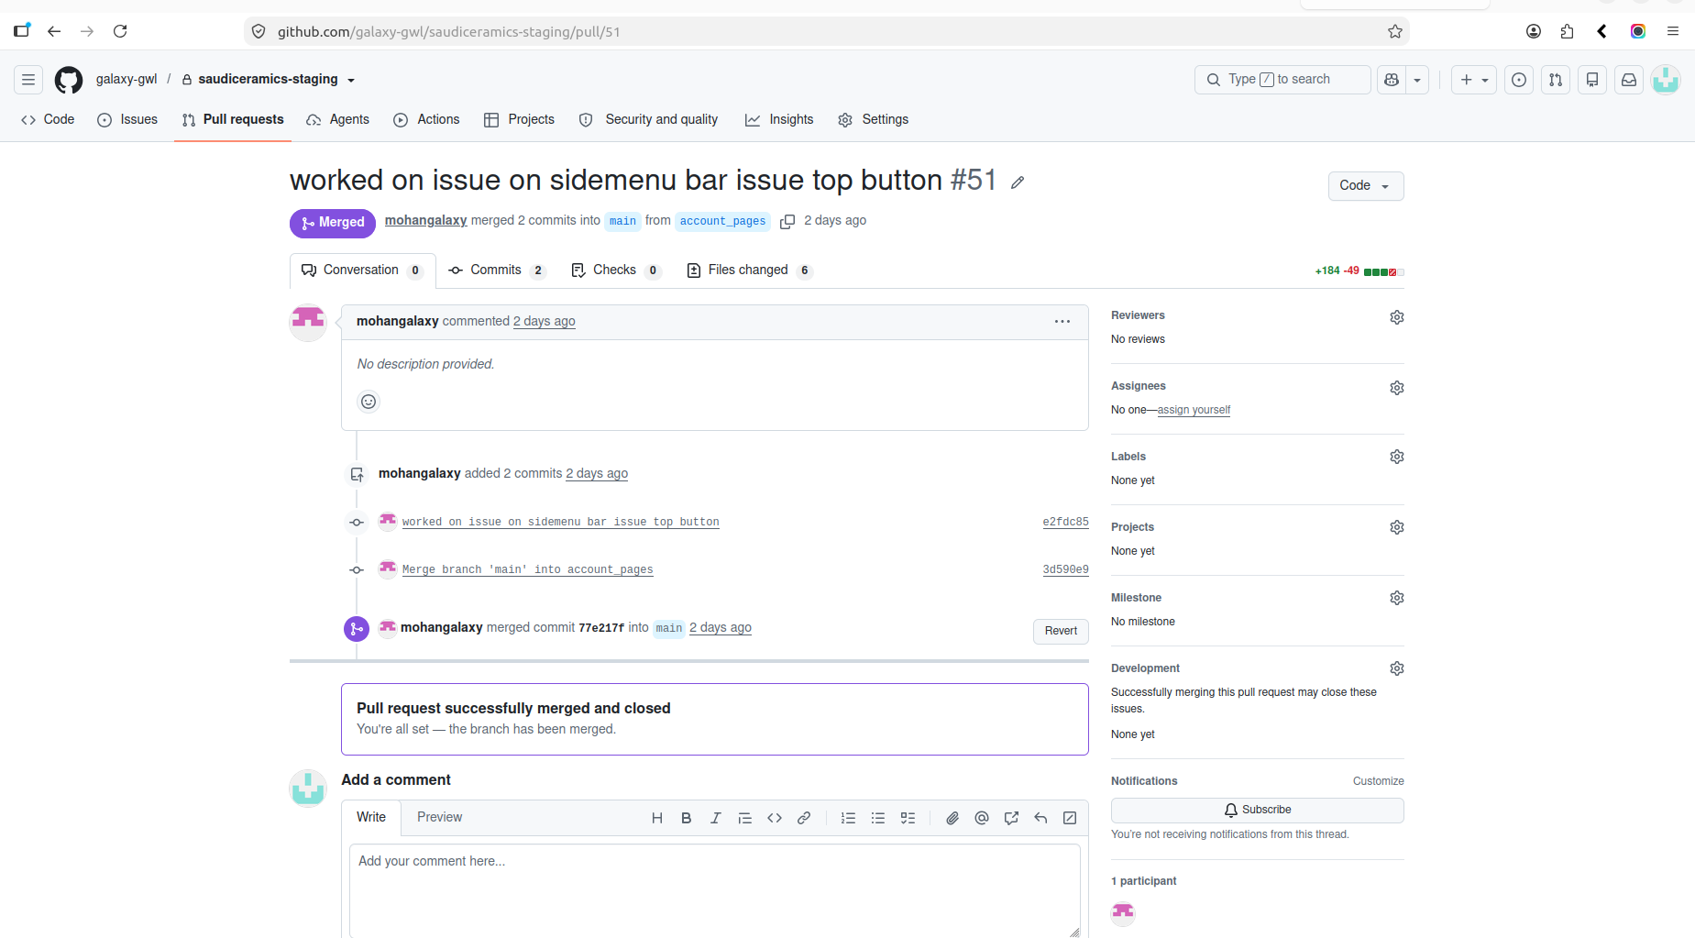
Task: Edit the pull request title with the pencil icon
Action: pos(1018,182)
